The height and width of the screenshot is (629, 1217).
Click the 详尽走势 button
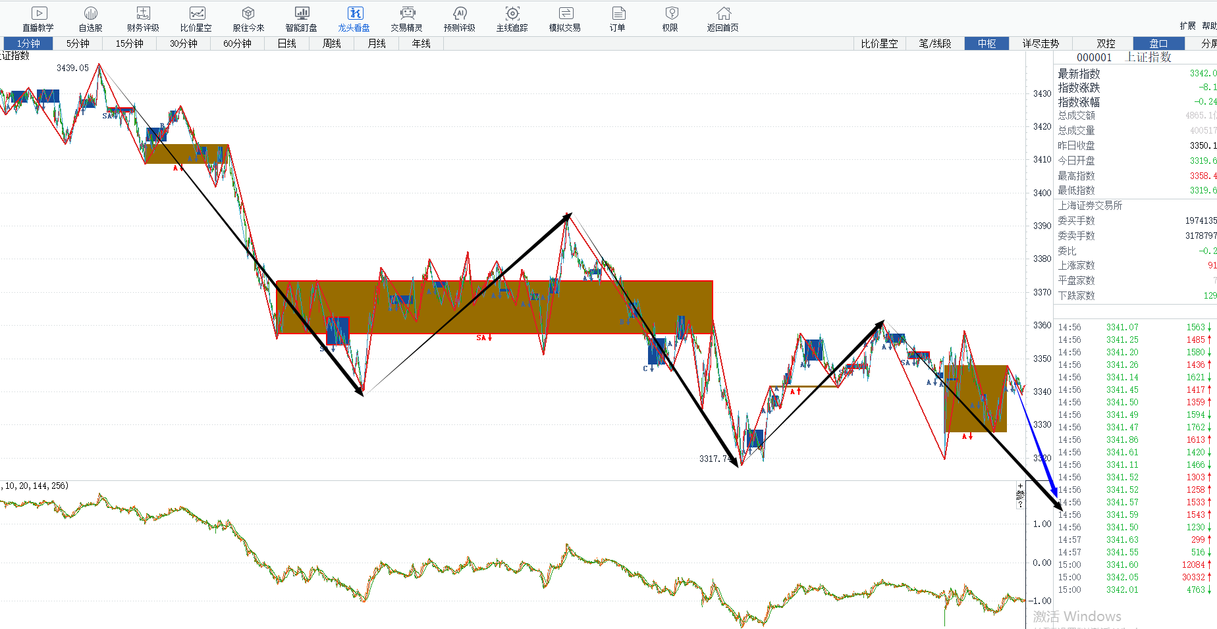click(1041, 43)
